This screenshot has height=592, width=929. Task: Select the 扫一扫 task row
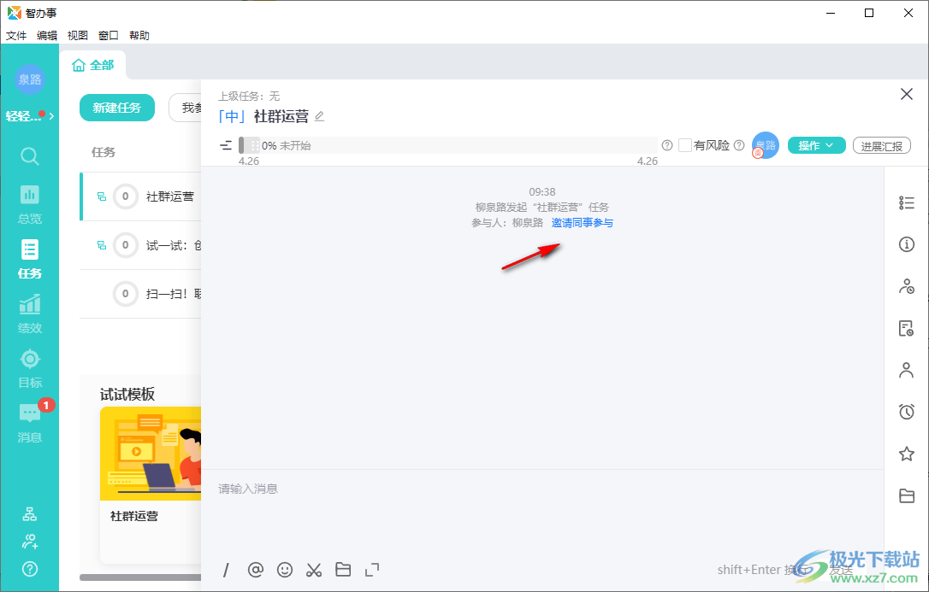(141, 294)
